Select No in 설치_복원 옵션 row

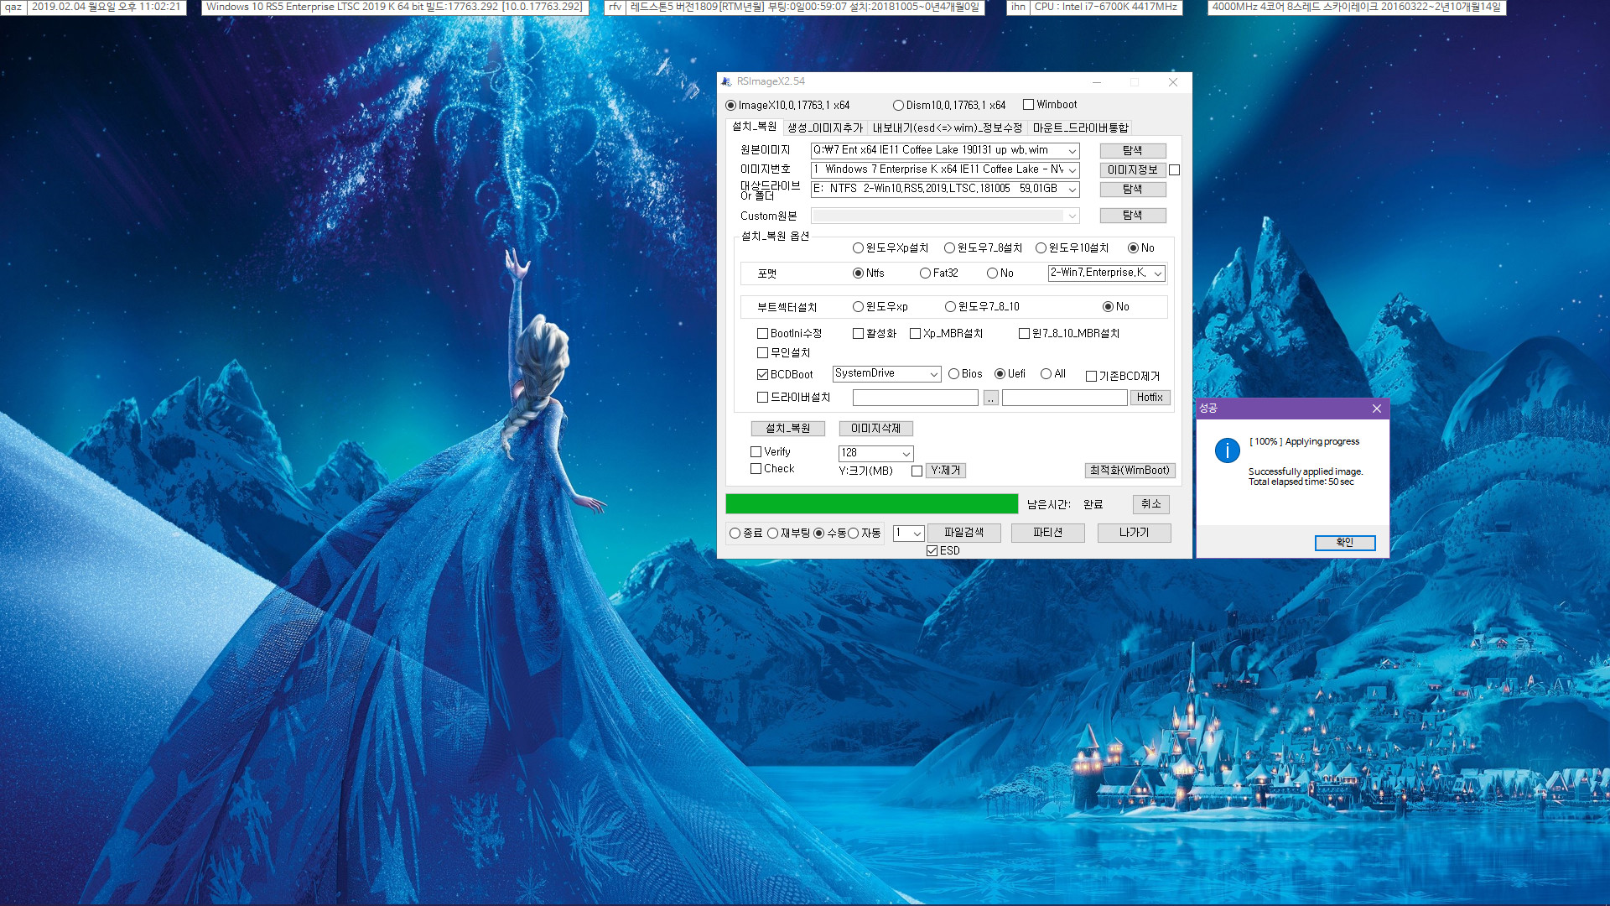click(1133, 248)
